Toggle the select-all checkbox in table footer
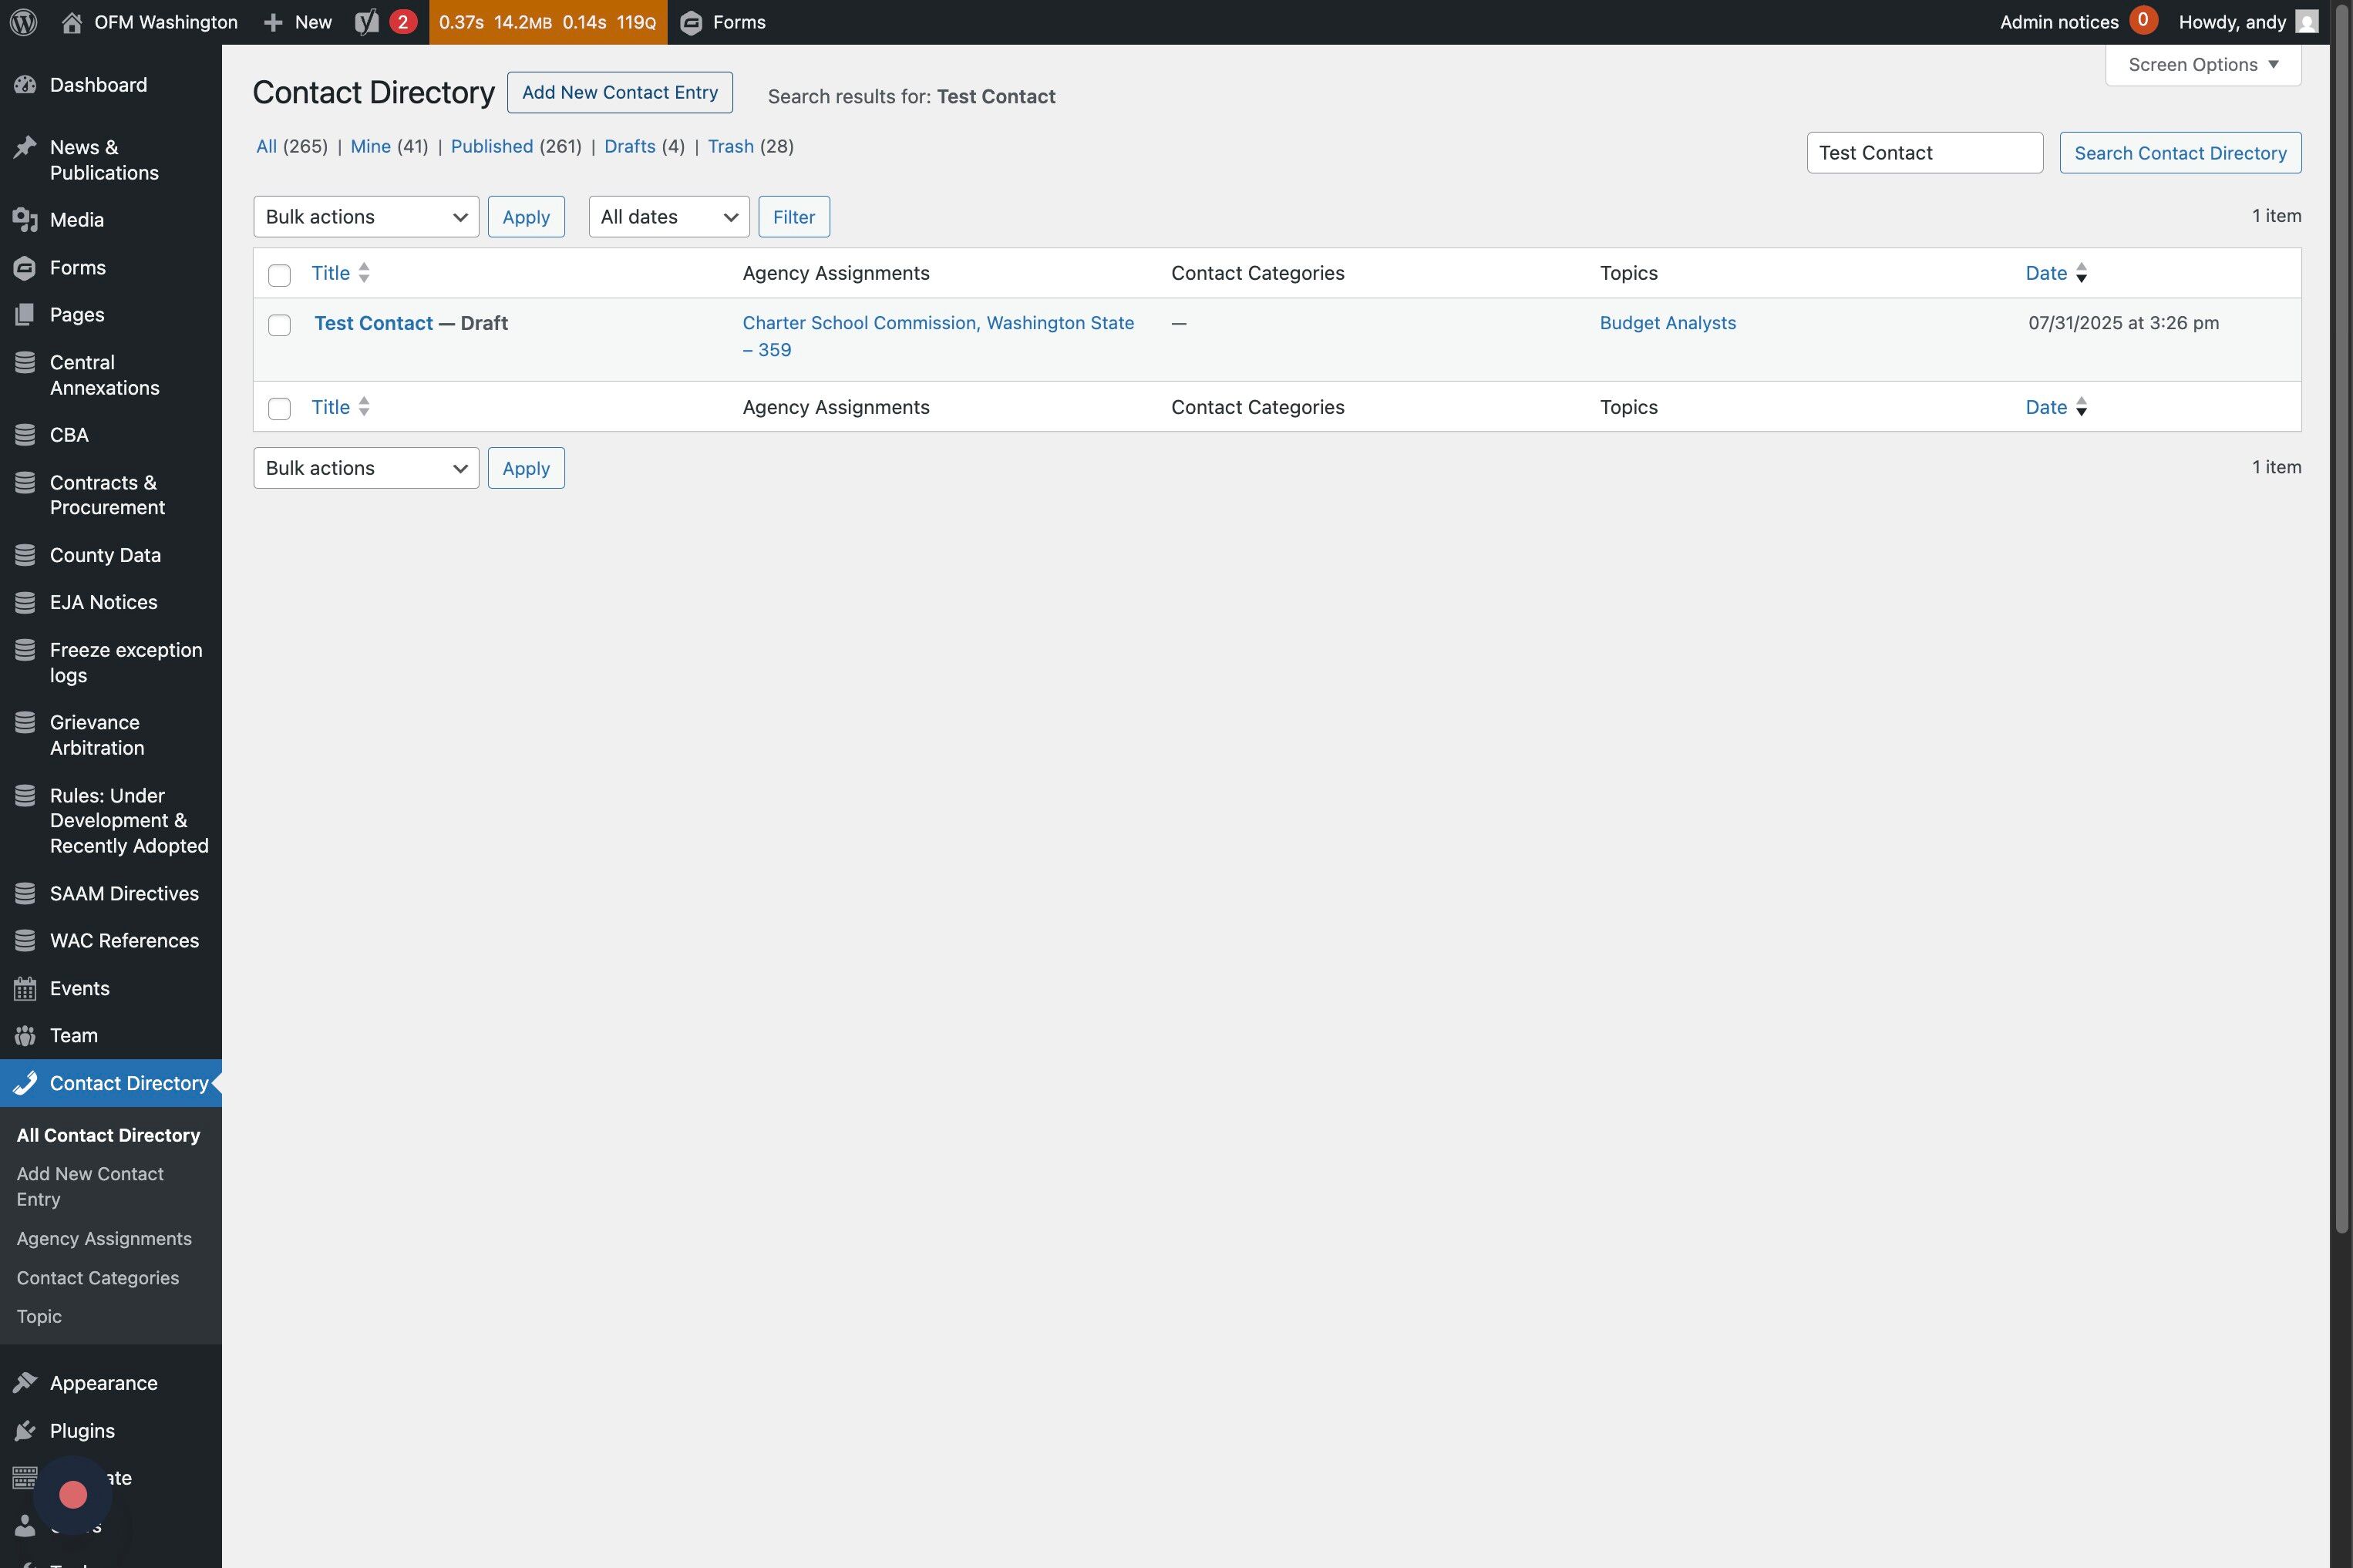 click(x=279, y=408)
